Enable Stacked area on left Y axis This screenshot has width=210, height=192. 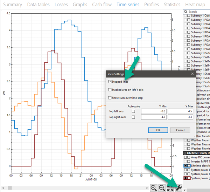(x=110, y=90)
